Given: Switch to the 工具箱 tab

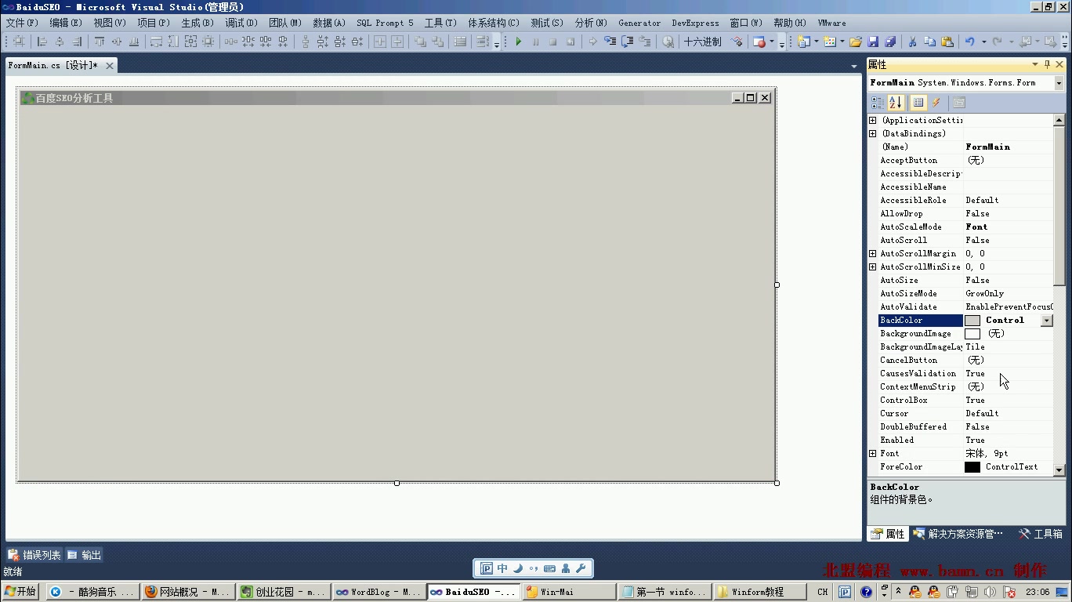Looking at the screenshot, I should pyautogui.click(x=1041, y=534).
